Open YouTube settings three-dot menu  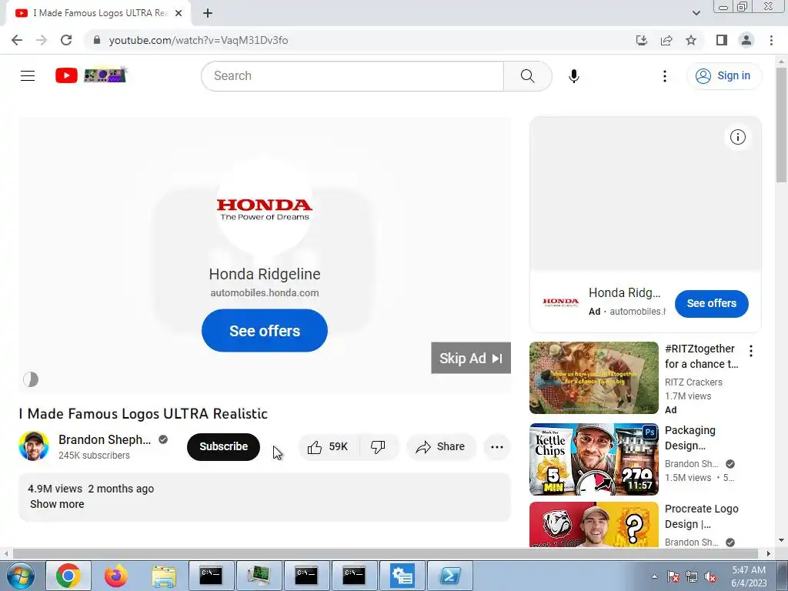point(664,76)
